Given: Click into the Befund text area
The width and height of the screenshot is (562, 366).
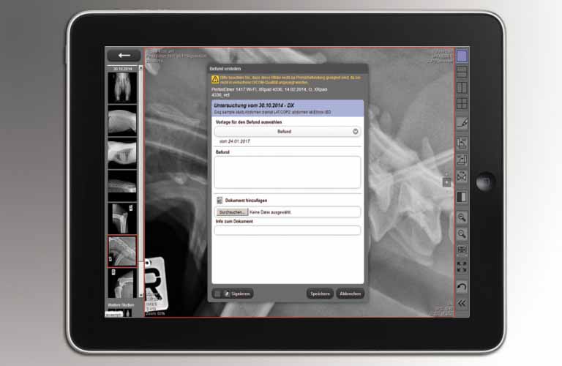Looking at the screenshot, I should tap(288, 172).
